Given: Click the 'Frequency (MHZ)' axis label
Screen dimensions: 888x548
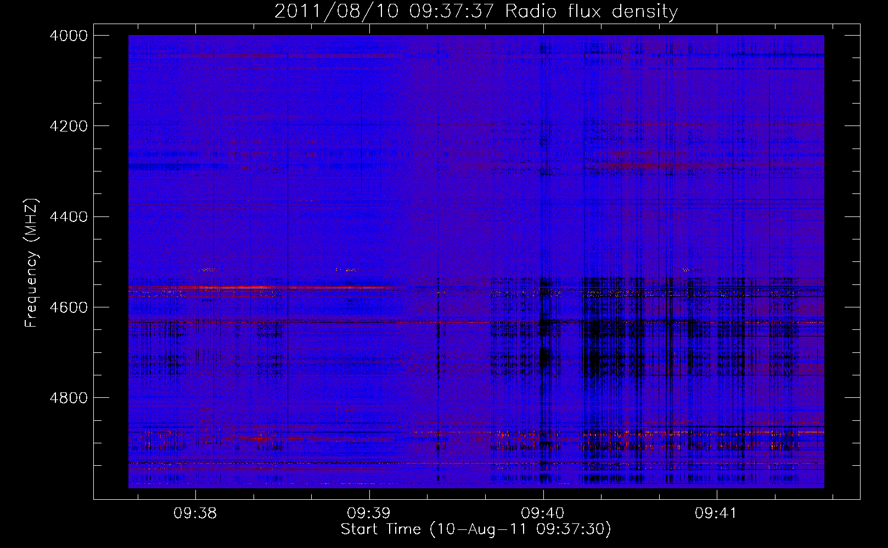Looking at the screenshot, I should tap(32, 263).
